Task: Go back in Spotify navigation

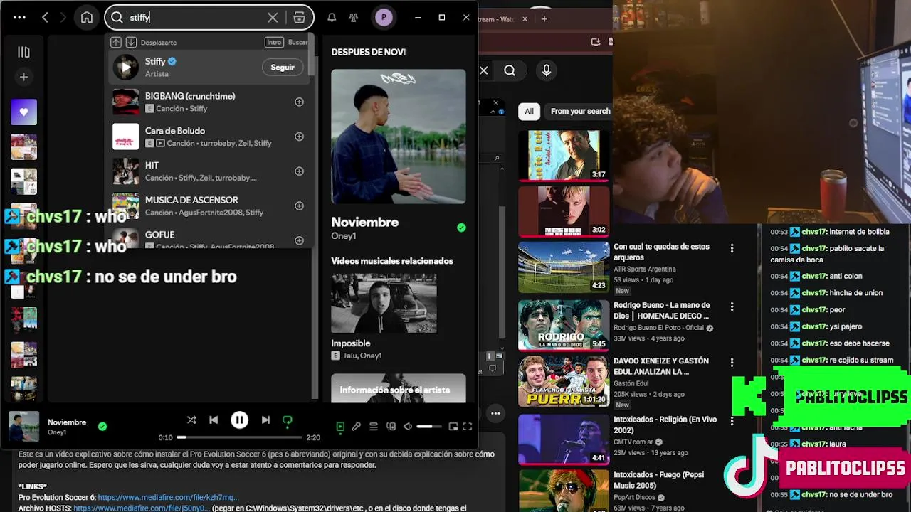Action: [45, 18]
